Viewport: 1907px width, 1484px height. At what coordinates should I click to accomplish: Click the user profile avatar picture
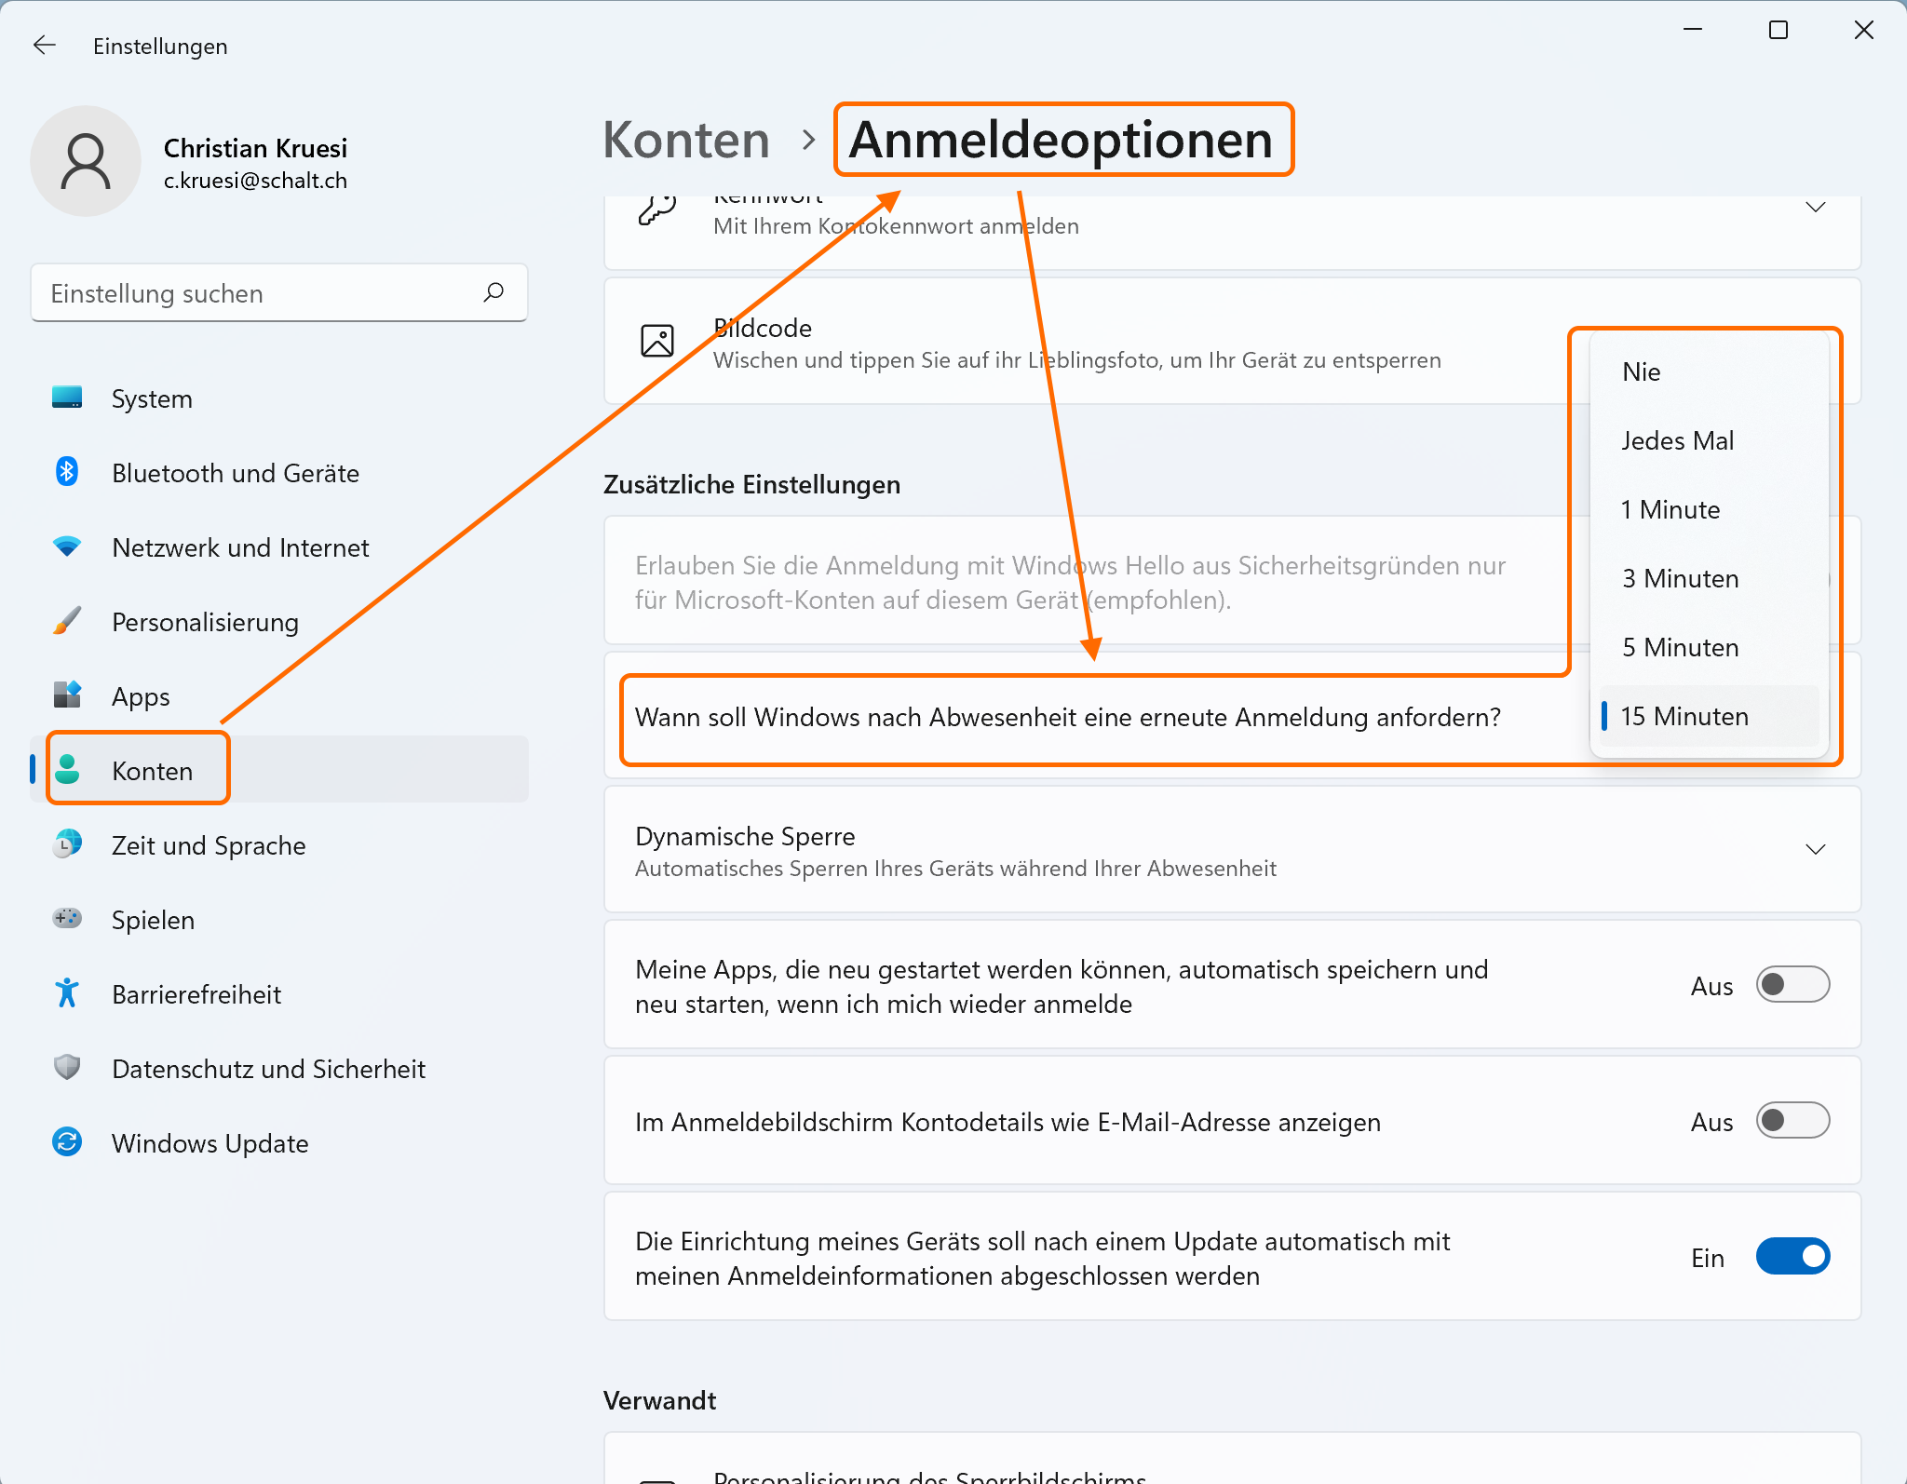point(86,161)
